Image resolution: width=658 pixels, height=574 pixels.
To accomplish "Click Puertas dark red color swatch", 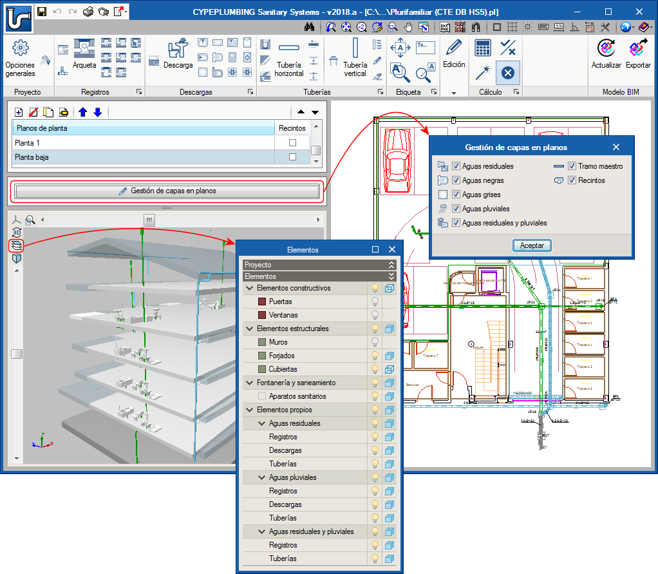I will pos(262,301).
